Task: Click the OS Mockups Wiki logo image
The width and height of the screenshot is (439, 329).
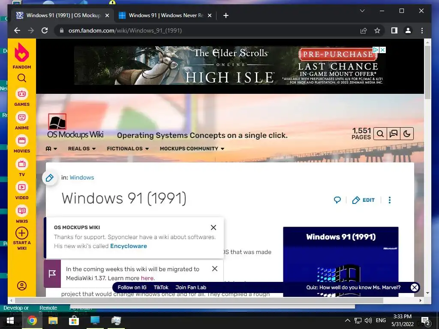Action: point(57,122)
